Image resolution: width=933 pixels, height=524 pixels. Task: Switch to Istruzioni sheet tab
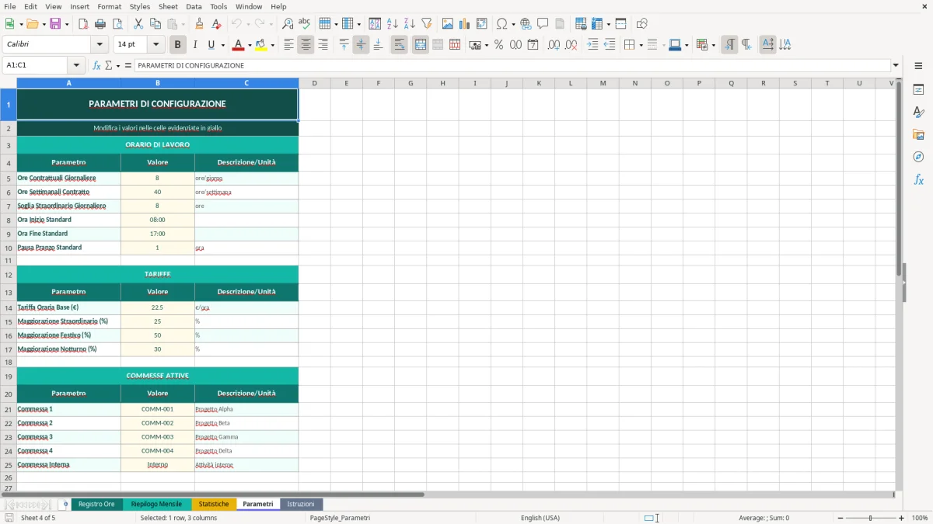click(x=301, y=504)
